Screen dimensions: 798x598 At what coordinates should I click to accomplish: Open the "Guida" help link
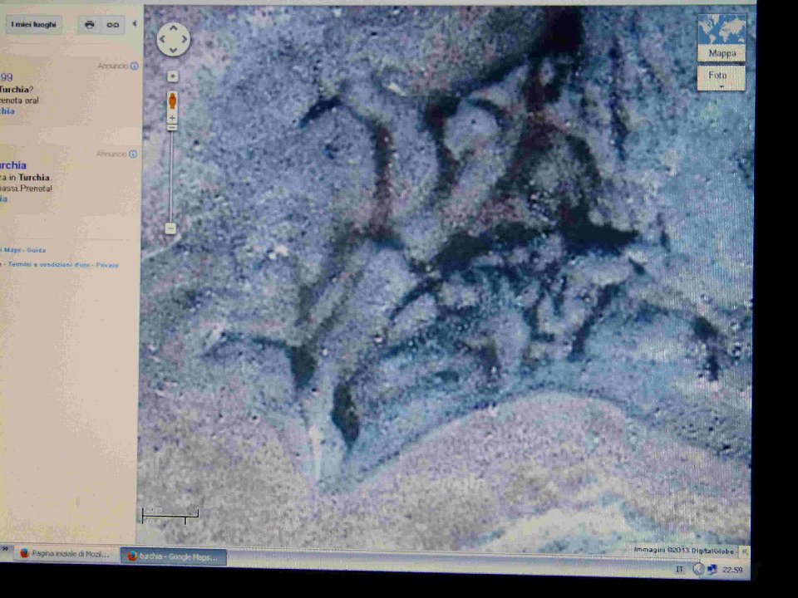coord(36,250)
